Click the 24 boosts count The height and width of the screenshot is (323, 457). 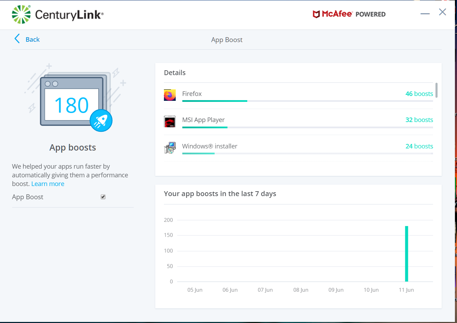(x=419, y=146)
